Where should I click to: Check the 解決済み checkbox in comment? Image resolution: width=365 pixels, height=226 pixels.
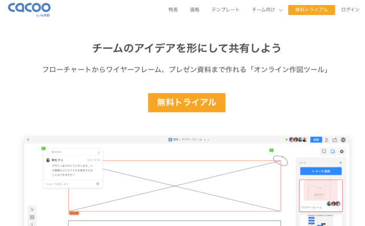(48, 152)
